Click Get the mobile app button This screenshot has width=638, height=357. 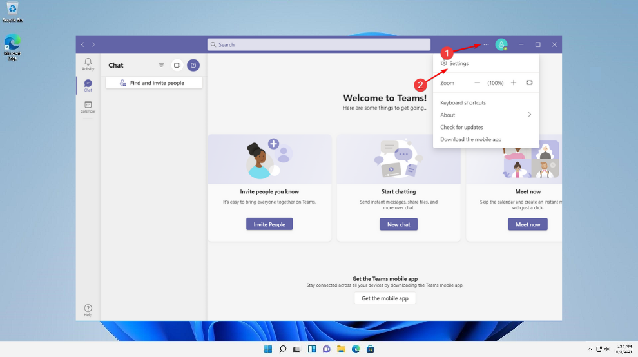point(385,298)
